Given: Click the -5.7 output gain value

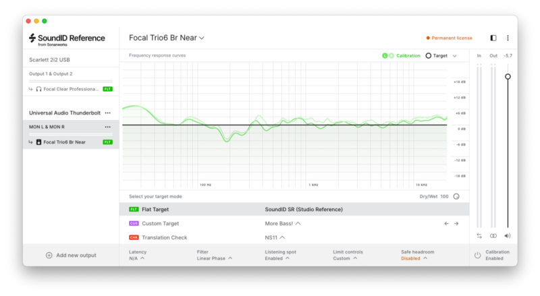Looking at the screenshot, I should click(x=508, y=56).
